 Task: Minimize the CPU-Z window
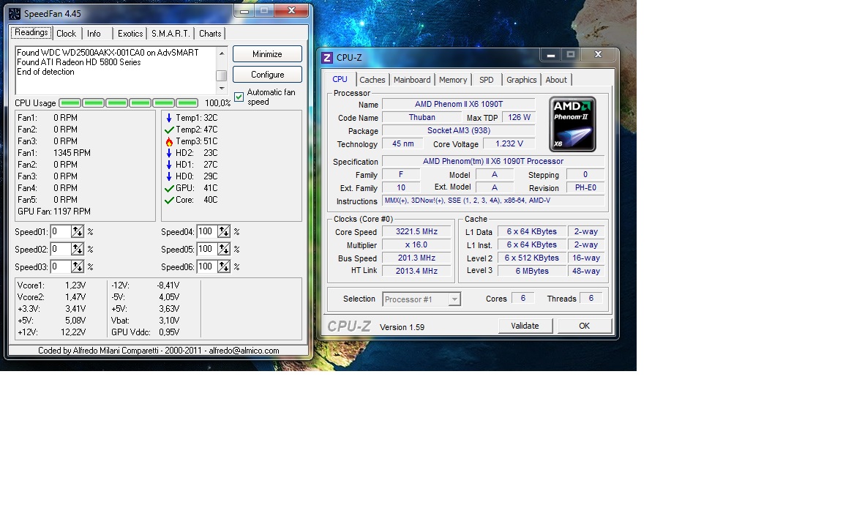[550, 55]
